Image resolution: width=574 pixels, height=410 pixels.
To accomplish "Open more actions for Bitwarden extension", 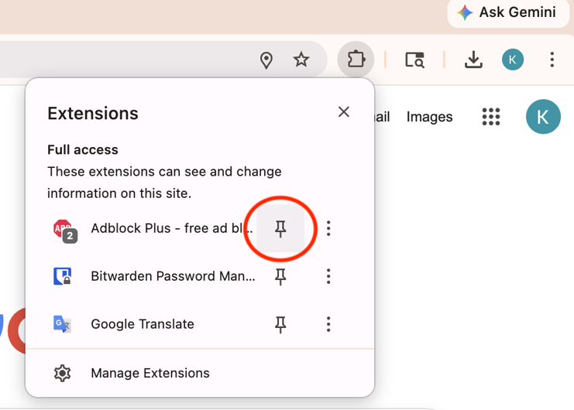I will 328,276.
